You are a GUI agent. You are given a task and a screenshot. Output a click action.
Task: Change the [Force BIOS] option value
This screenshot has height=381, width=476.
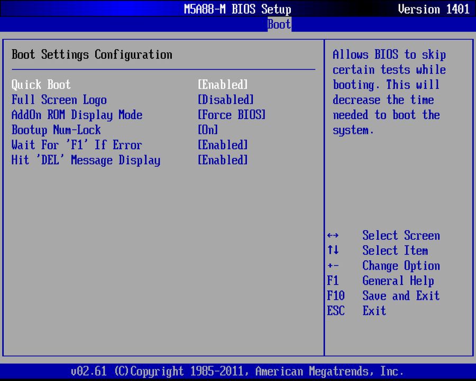click(x=232, y=115)
